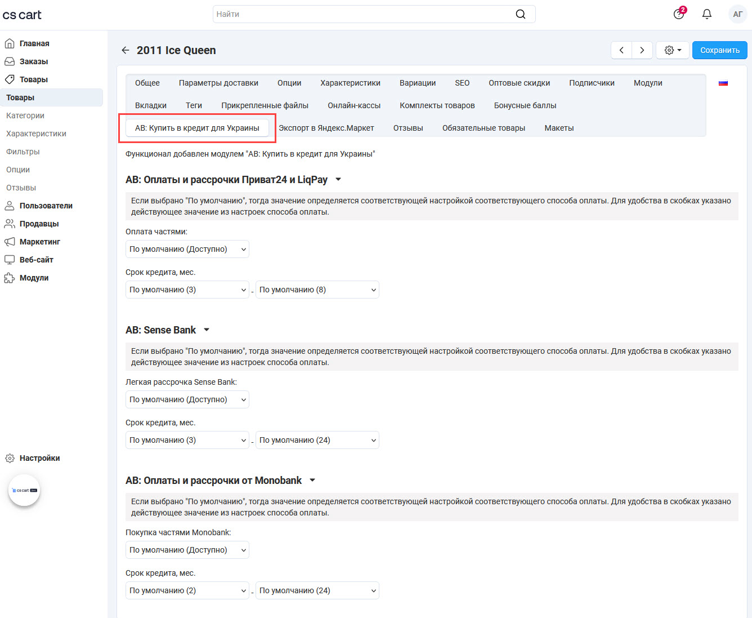Switch to the Прикрепленные файлы tab
This screenshot has width=752, height=618.
click(265, 105)
